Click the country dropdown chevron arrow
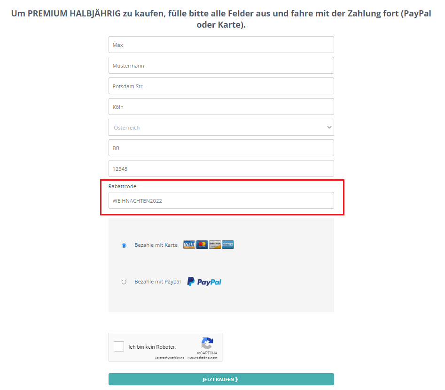 pyautogui.click(x=329, y=127)
